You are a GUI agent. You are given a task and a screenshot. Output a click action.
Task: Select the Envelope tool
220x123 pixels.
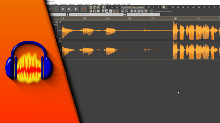94,7
